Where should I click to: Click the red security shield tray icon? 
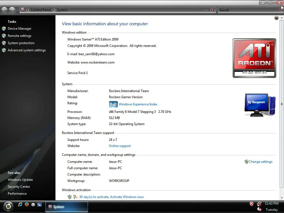point(252,204)
